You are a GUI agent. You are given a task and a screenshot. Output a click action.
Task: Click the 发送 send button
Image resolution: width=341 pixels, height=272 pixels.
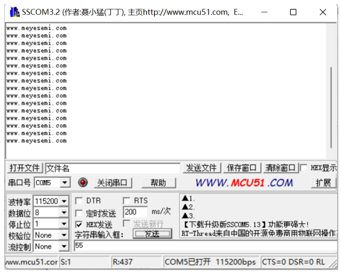[153, 234]
